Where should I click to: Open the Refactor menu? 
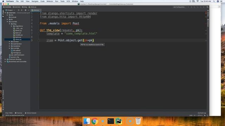click(50, 1)
